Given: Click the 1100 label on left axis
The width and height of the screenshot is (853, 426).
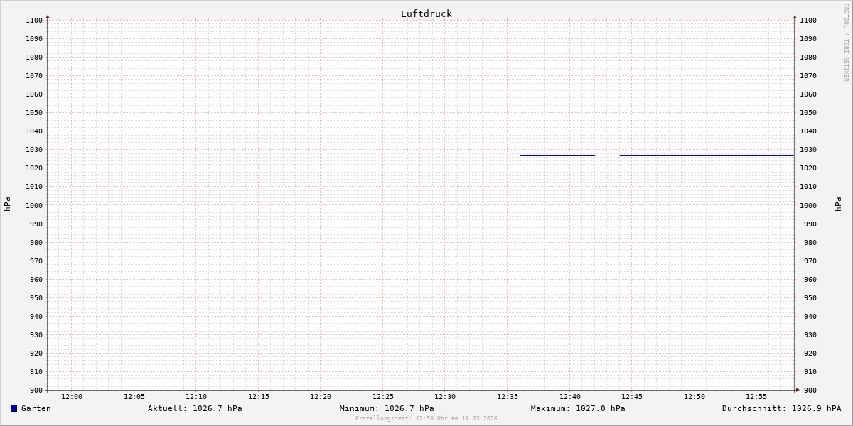Looking at the screenshot, I should coord(34,20).
